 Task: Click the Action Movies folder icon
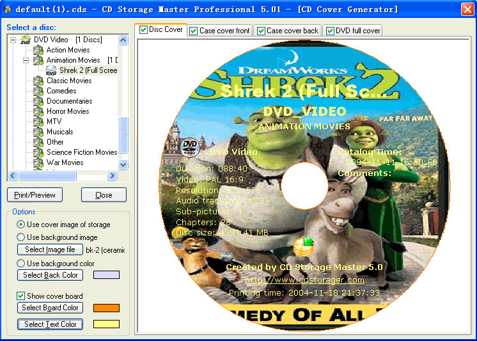[x=38, y=50]
